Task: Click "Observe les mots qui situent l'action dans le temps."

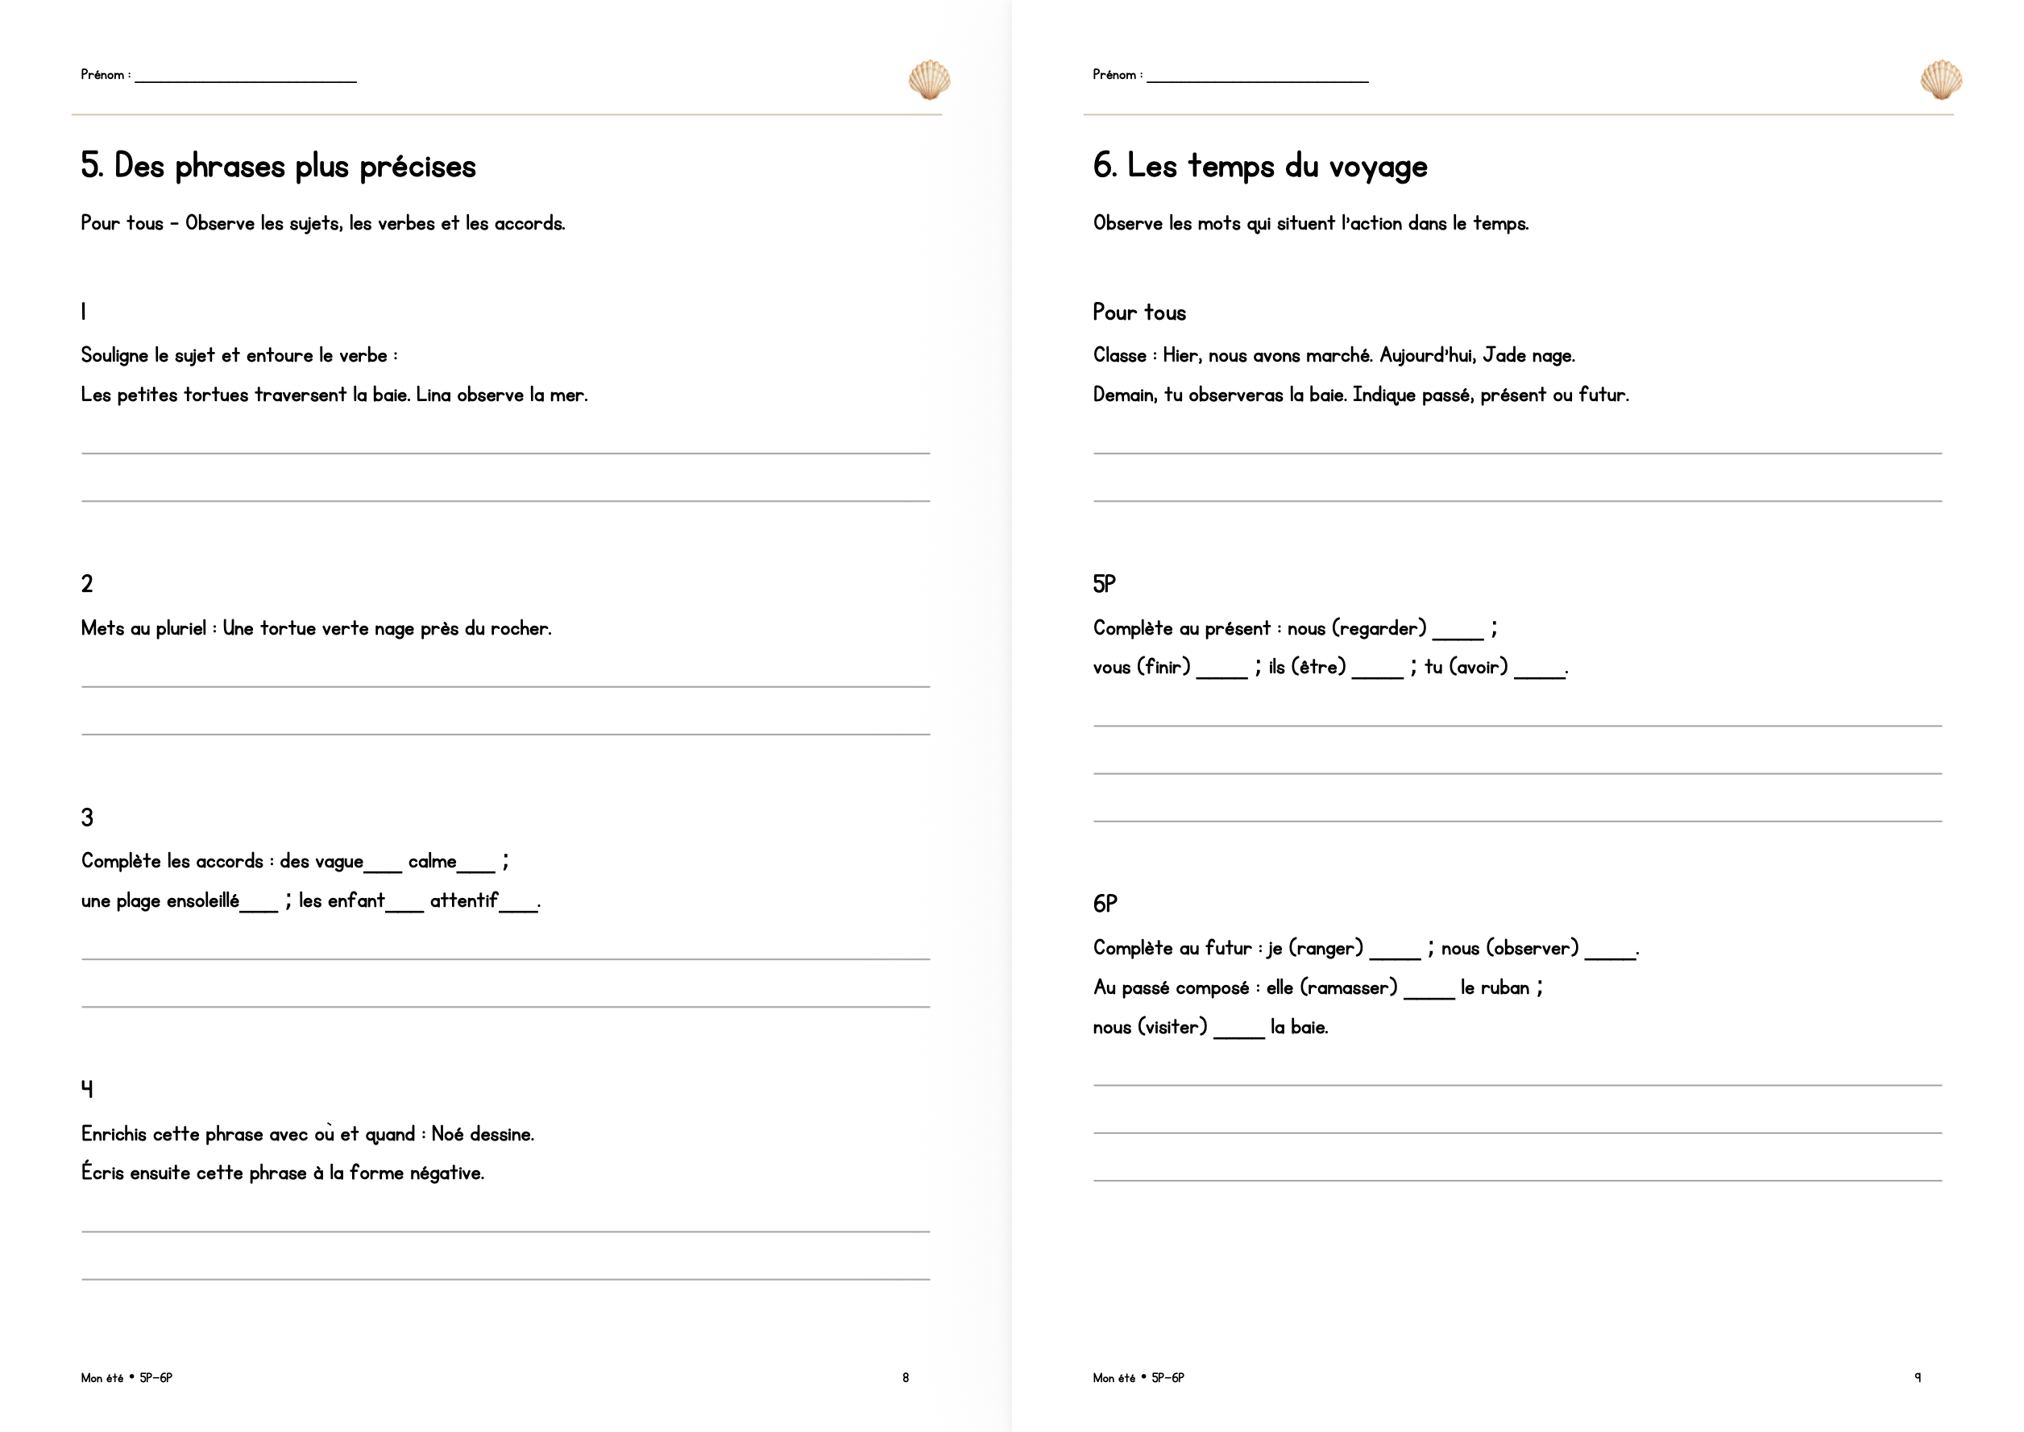Action: pos(1311,223)
